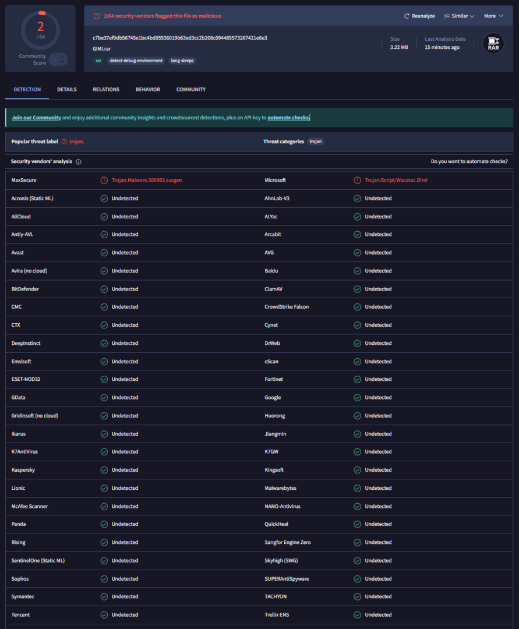Click the Gridinsoft (no cloud) vendor name
This screenshot has width=519, height=629.
click(x=35, y=416)
